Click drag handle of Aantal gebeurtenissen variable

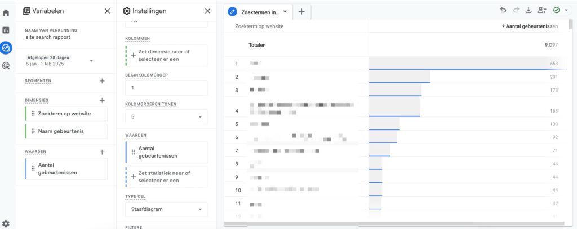click(x=33, y=169)
